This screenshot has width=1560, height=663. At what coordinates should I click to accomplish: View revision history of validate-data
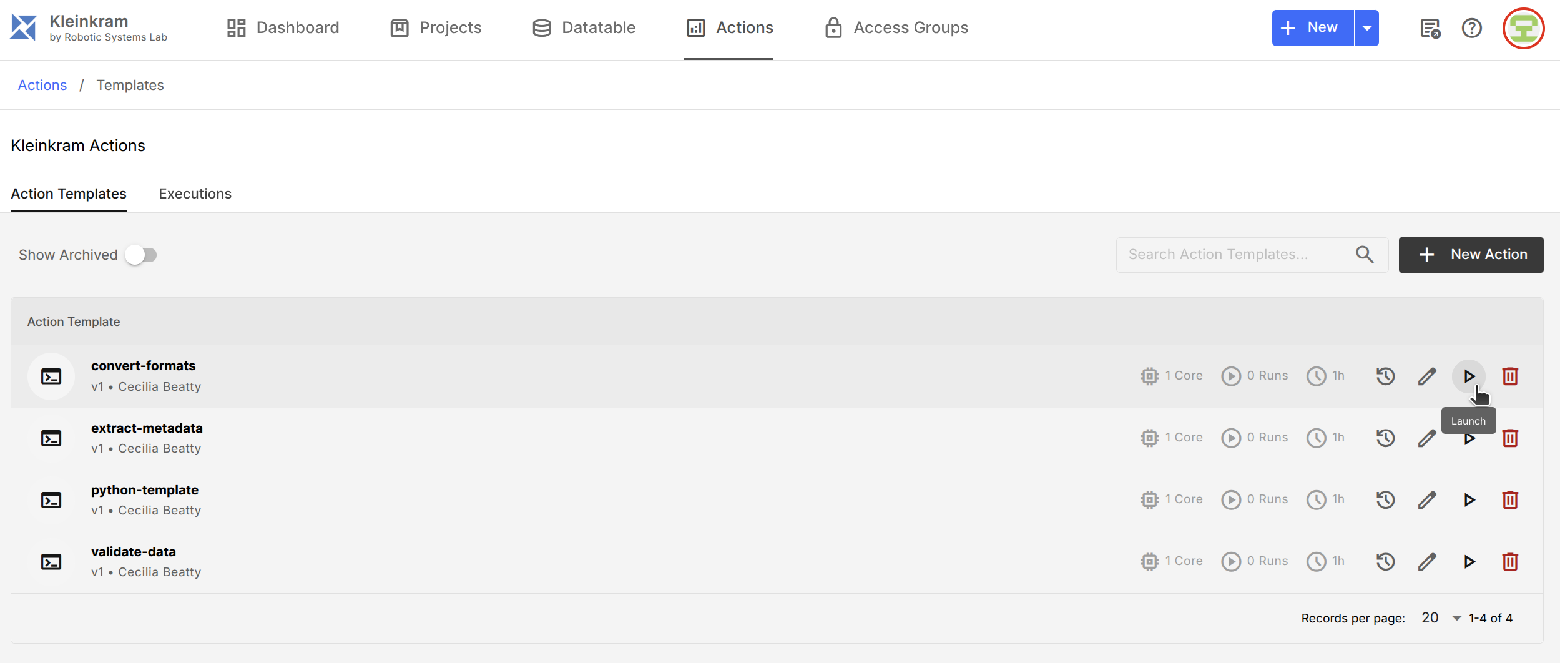(1385, 562)
